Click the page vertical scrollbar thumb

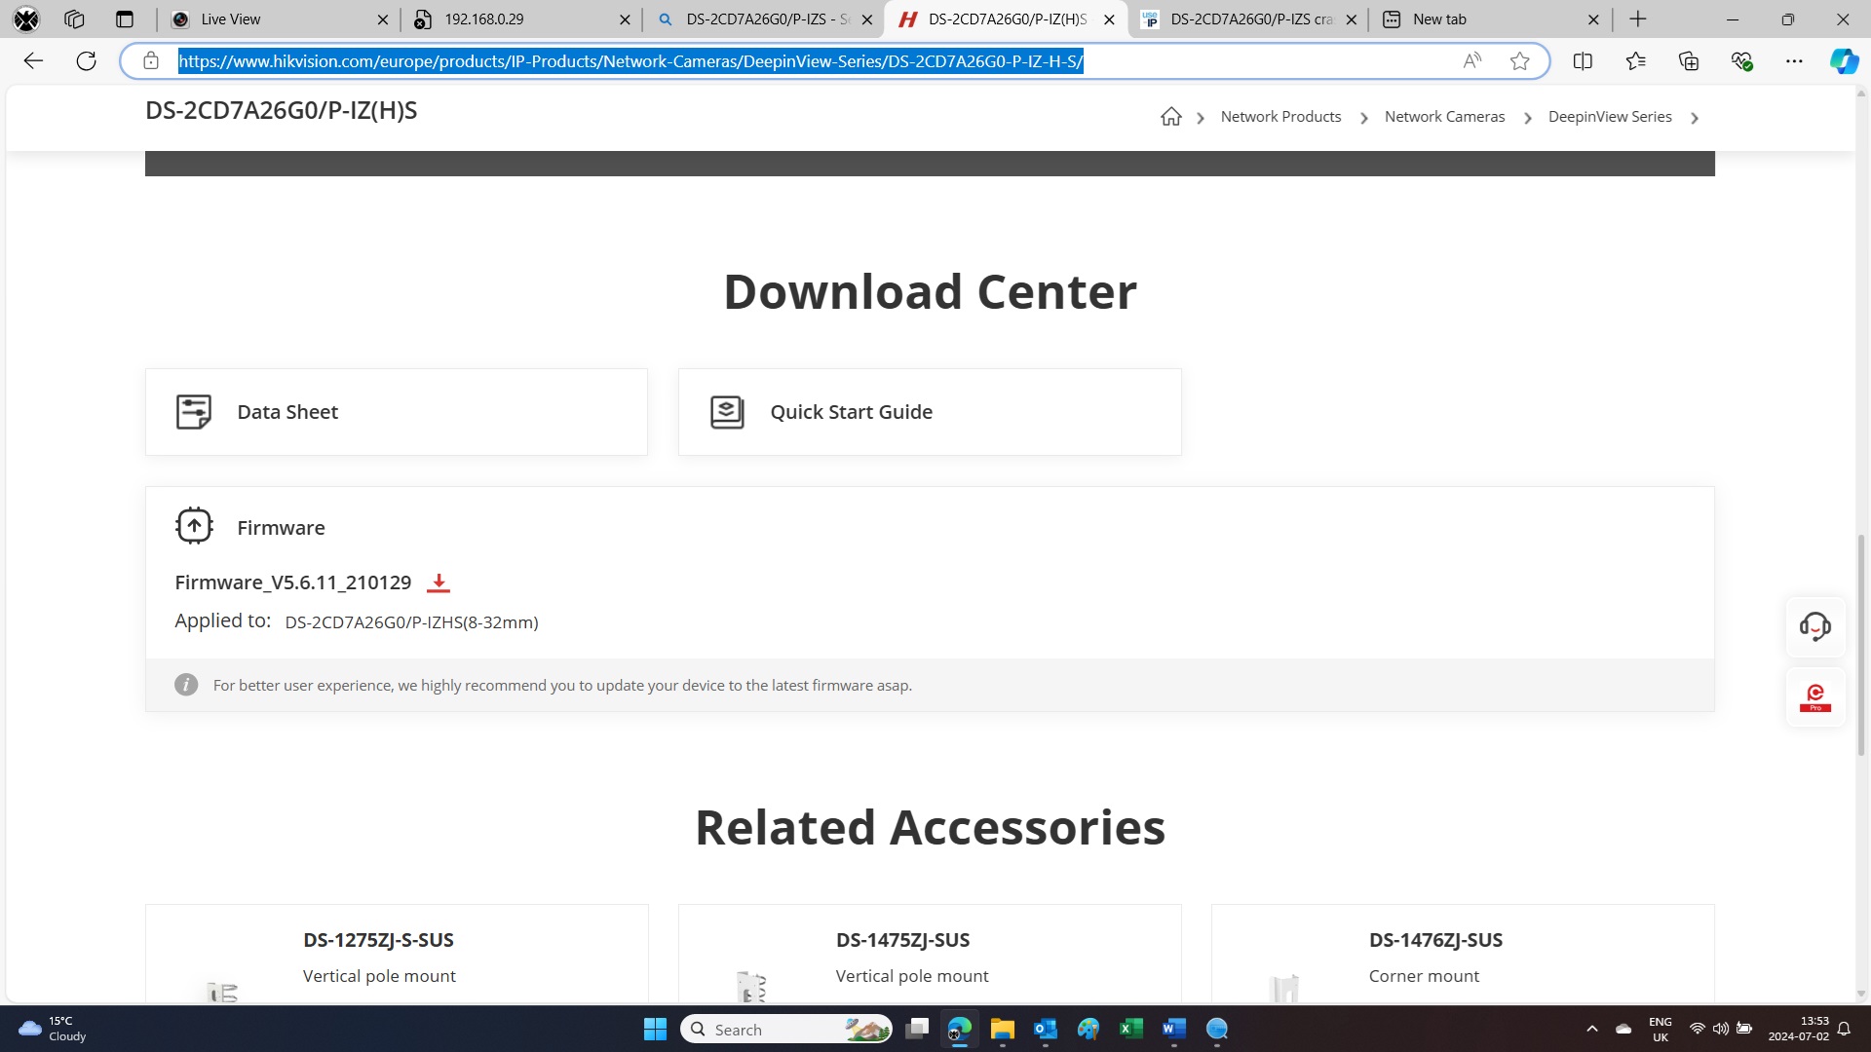(x=1861, y=643)
